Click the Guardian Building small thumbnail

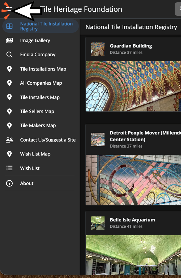point(98,49)
